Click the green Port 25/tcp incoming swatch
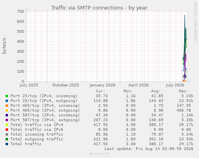The image size is (199, 158). (x=7, y=96)
